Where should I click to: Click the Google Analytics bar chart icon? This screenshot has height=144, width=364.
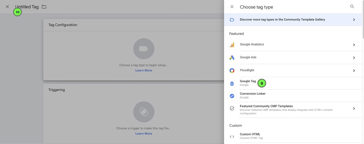coord(232,45)
